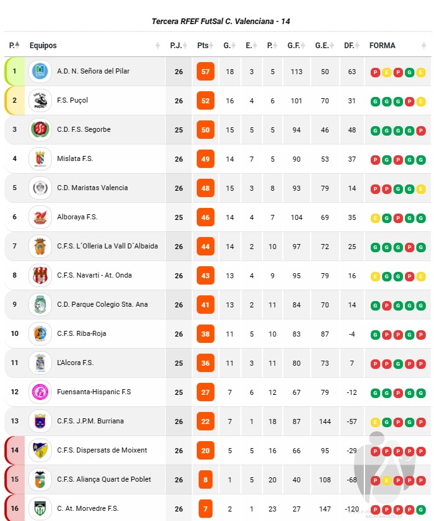
Task: Click the A.D. N. Señora del Pilar team crest
Action: pyautogui.click(x=40, y=71)
